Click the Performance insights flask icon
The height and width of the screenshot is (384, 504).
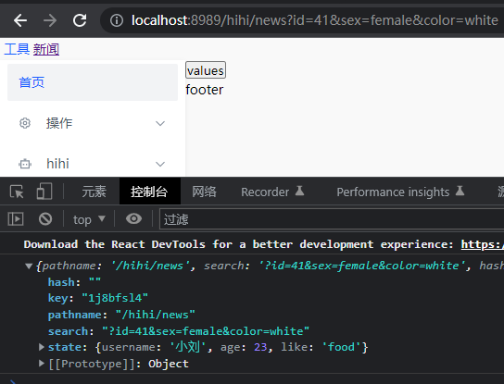pyautogui.click(x=460, y=191)
